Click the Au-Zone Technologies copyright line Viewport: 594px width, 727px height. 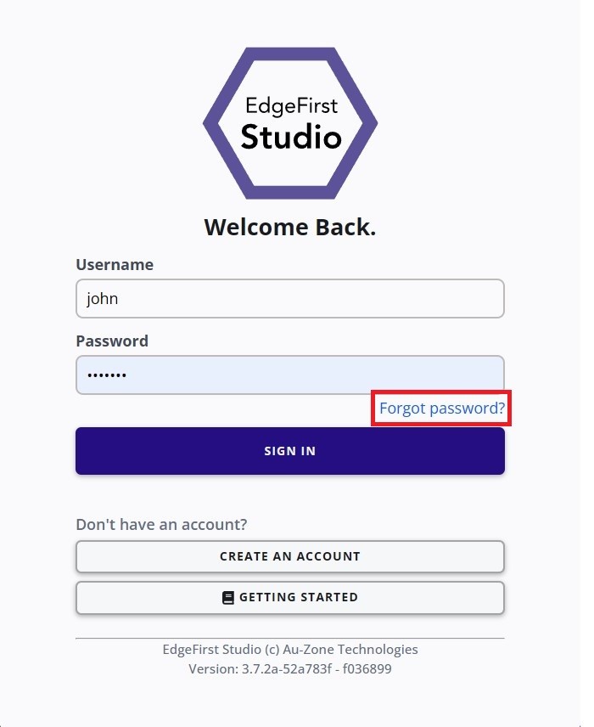click(290, 649)
